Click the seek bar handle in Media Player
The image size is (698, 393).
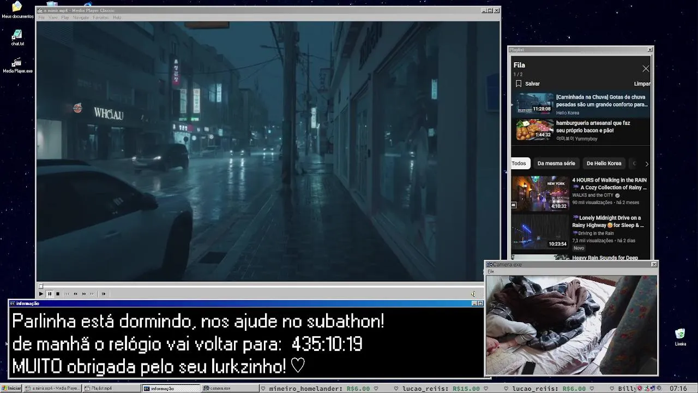40,286
